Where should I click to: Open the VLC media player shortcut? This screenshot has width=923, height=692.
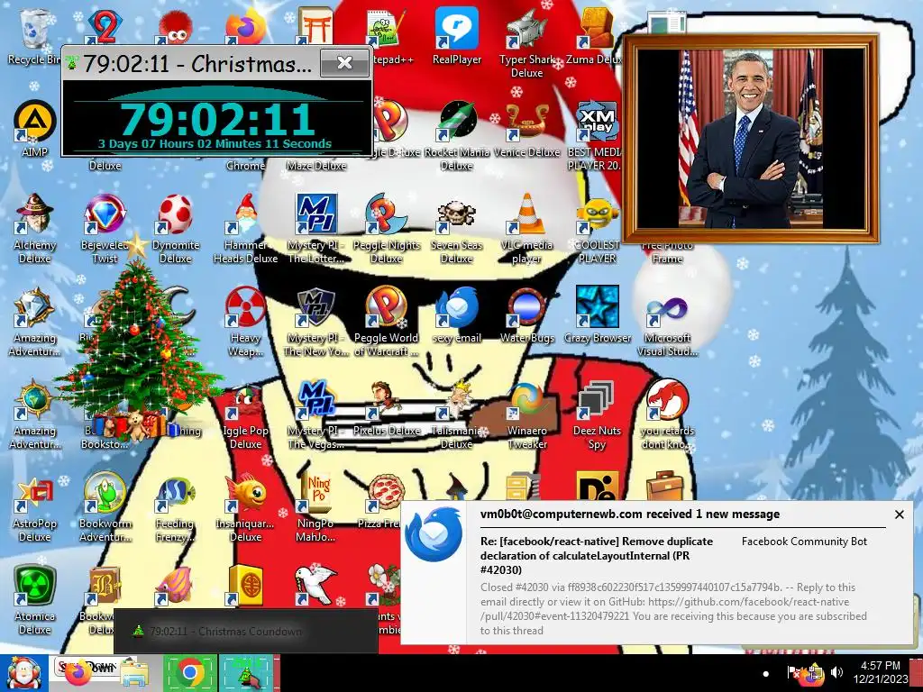(526, 228)
